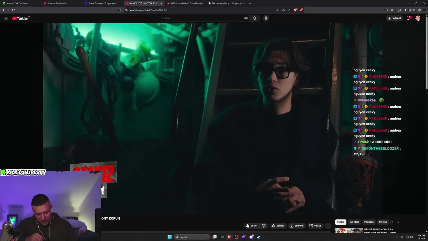Screen dimensions: 428x241
Task: Open a new browser tab
Action: [250, 3]
